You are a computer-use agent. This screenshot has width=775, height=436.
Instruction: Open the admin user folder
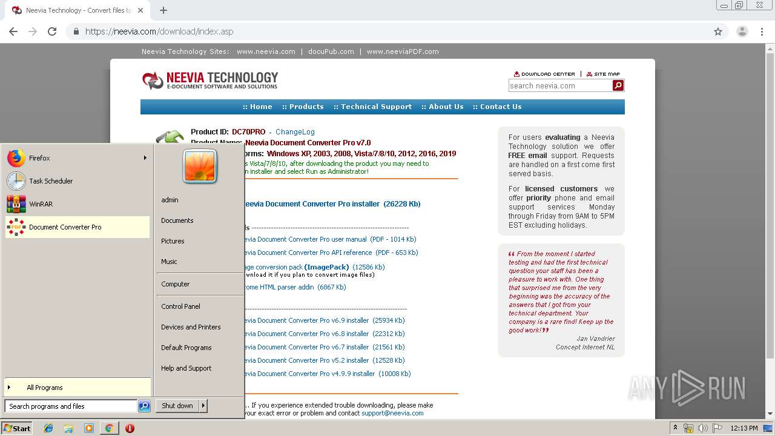[x=170, y=200]
